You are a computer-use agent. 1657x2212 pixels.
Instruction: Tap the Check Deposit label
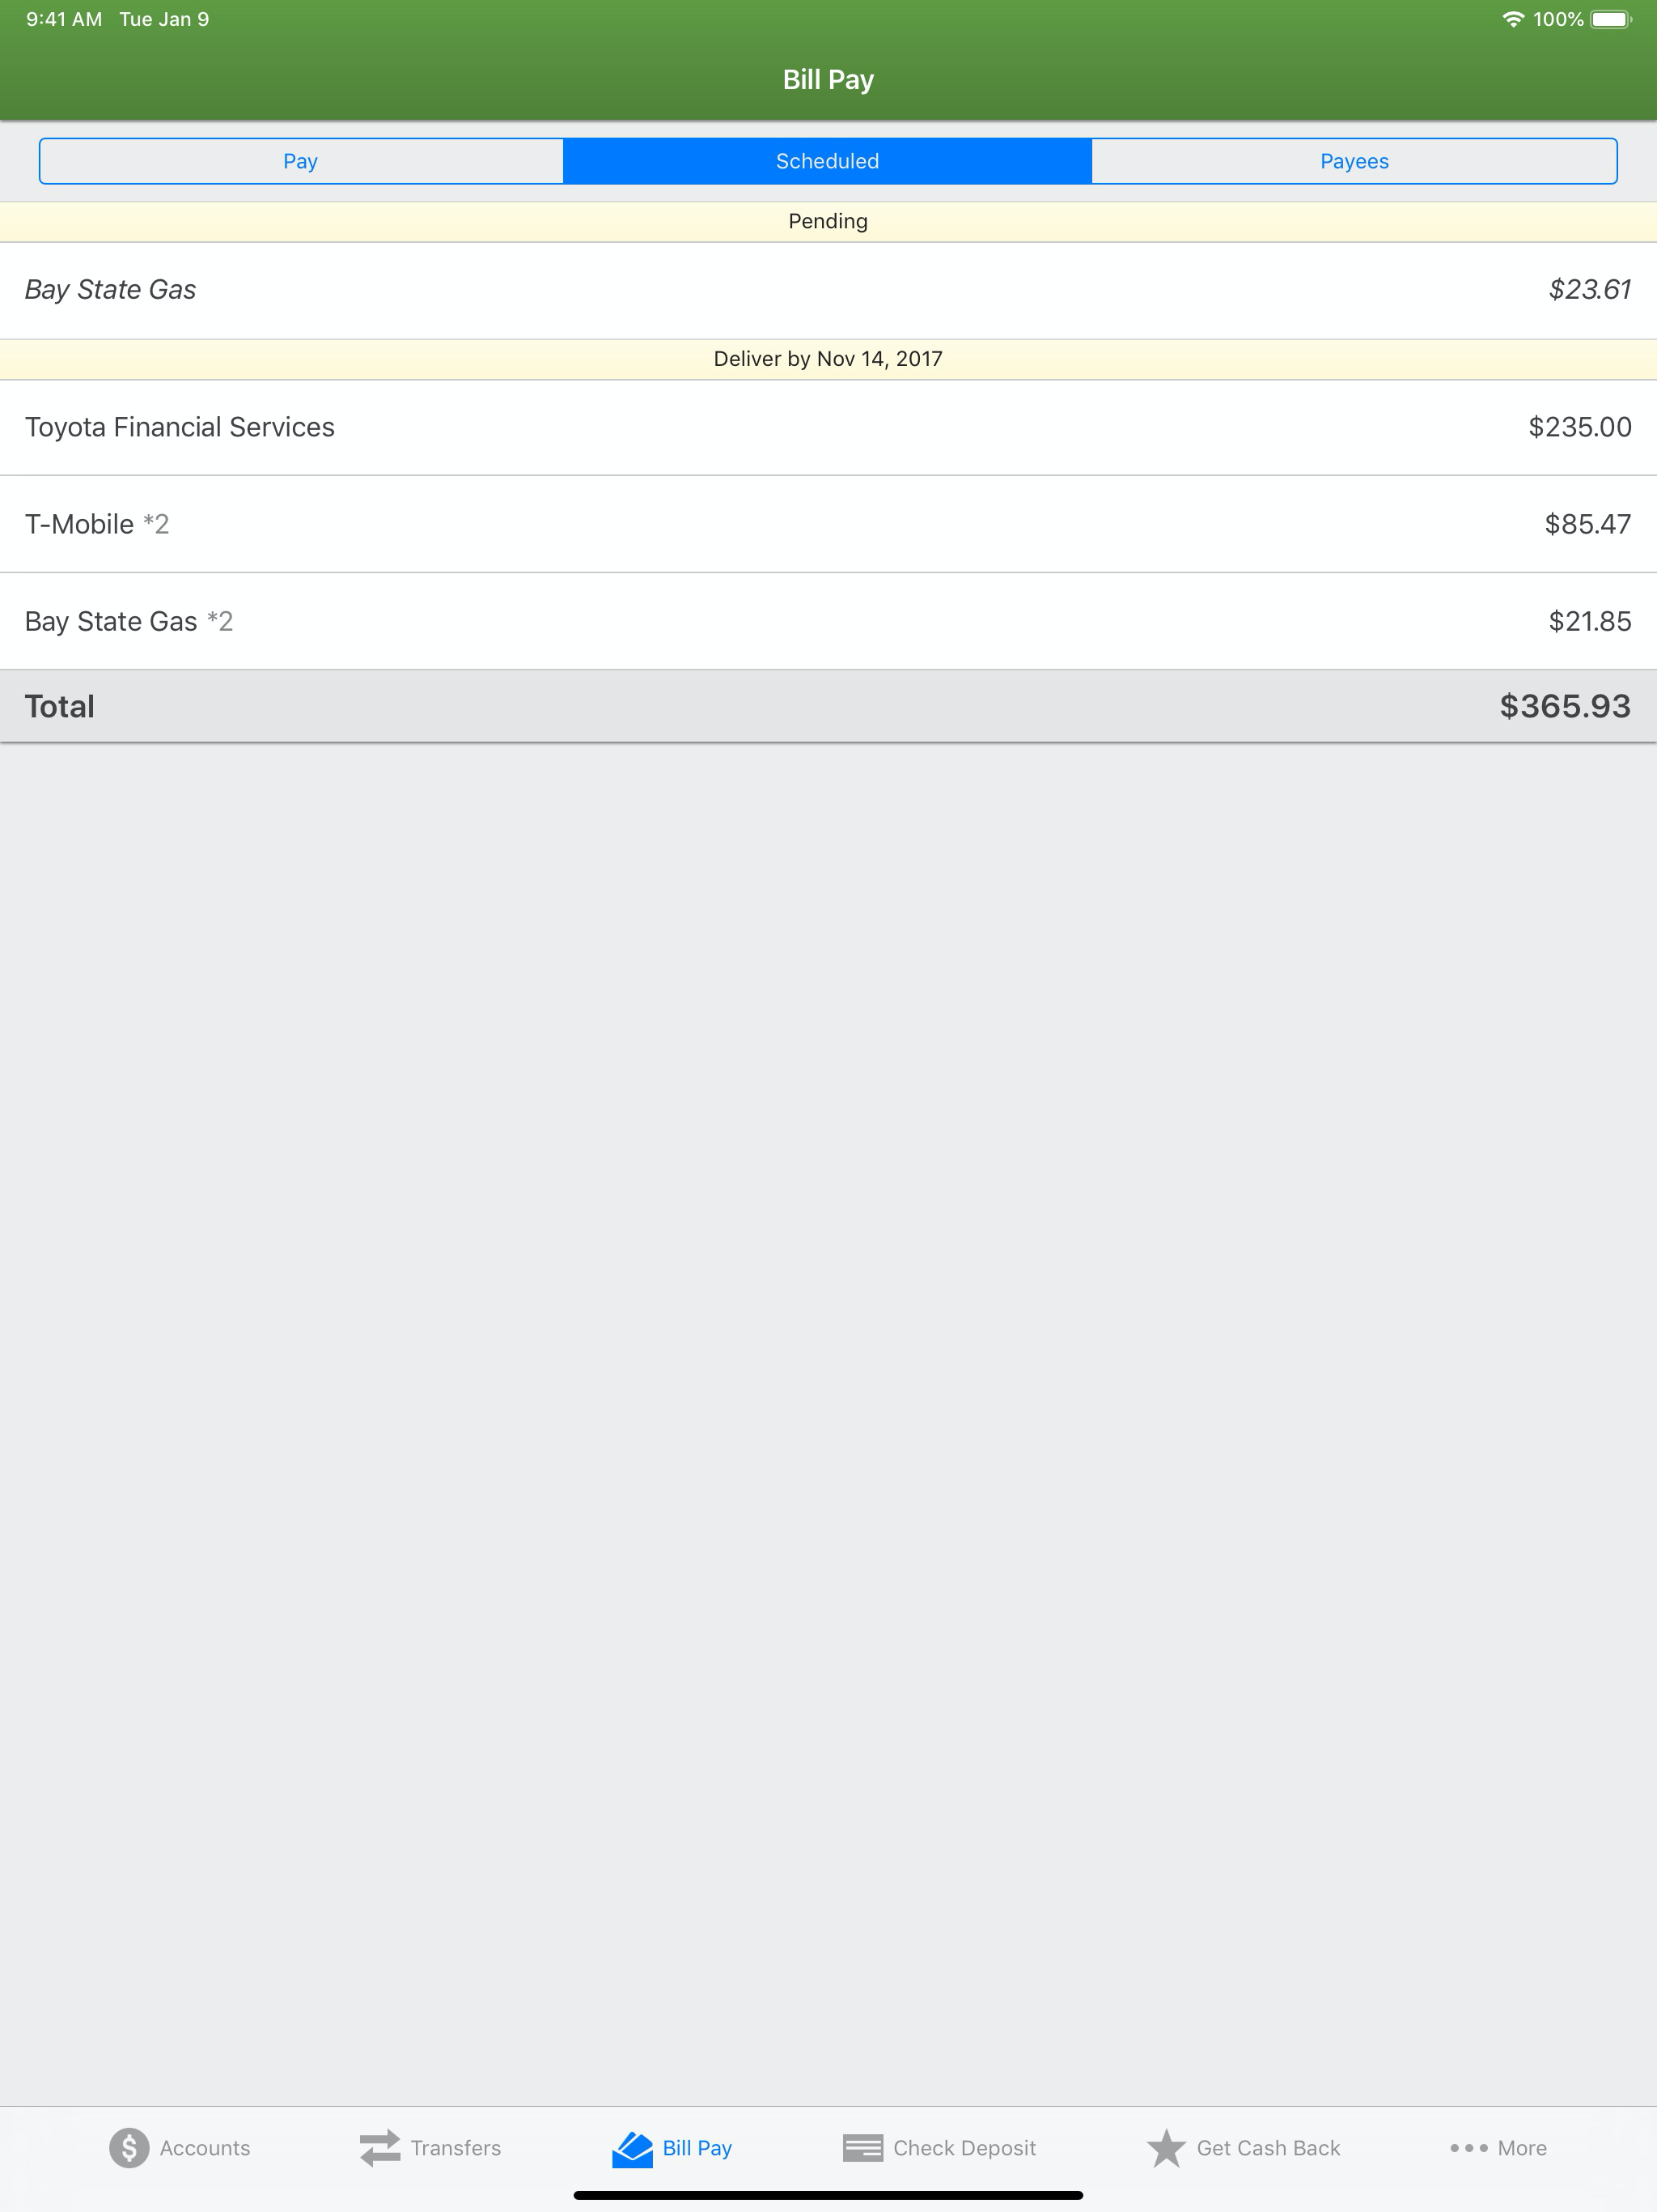point(964,2148)
